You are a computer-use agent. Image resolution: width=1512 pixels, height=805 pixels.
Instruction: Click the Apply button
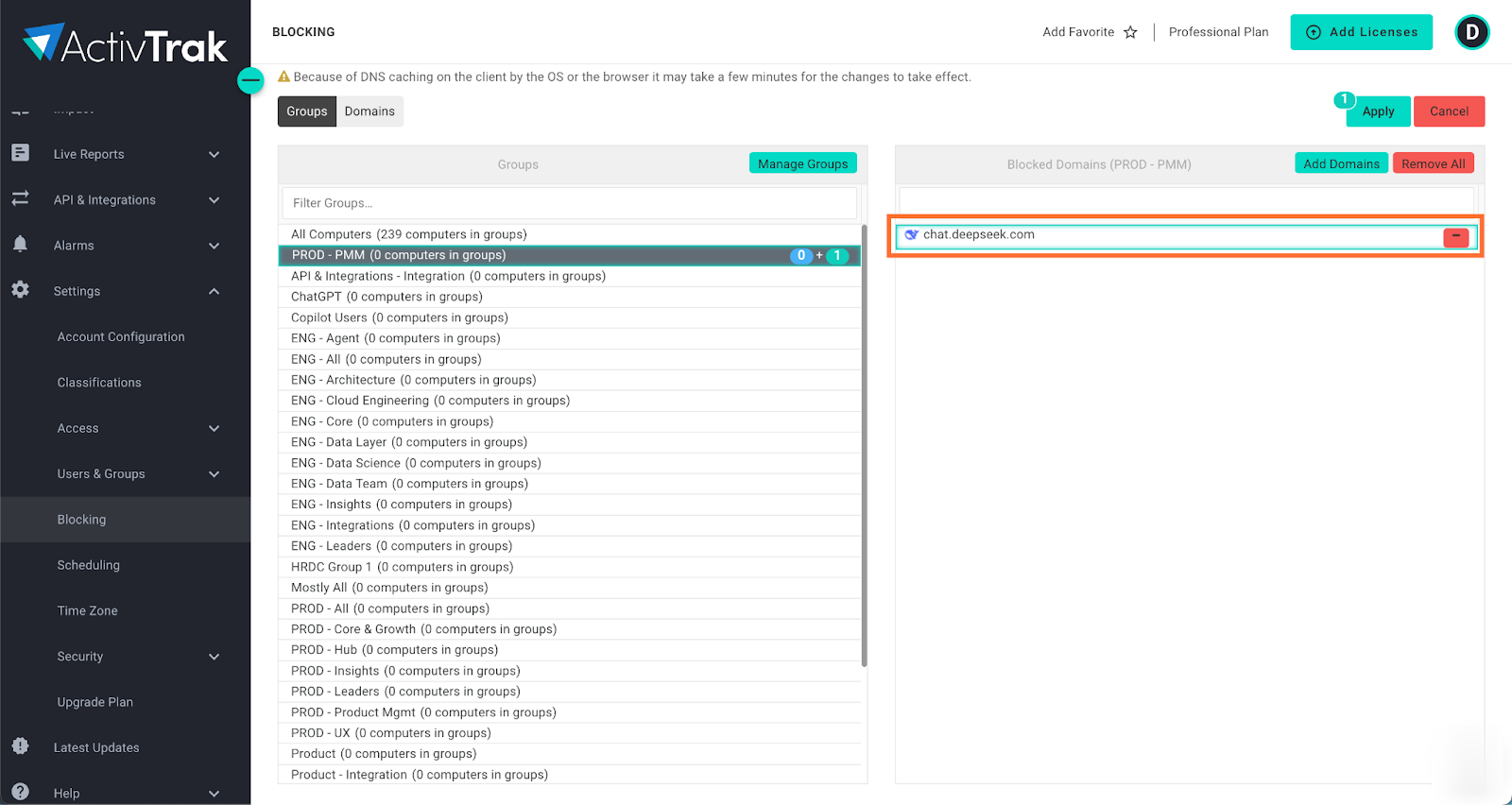coord(1378,111)
